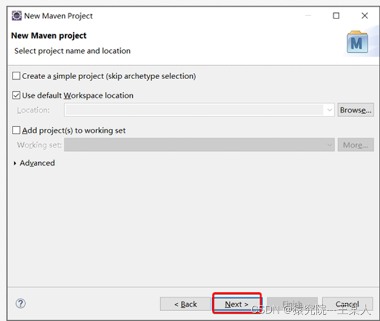This screenshot has height=321, width=380.
Task: Expand the Advanced section
Action: click(15, 163)
